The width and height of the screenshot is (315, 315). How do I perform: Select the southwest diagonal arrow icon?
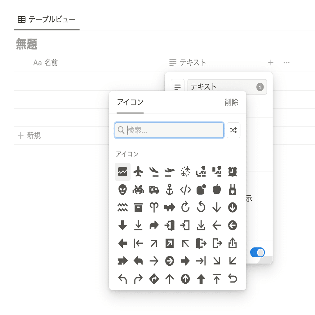coord(233,261)
